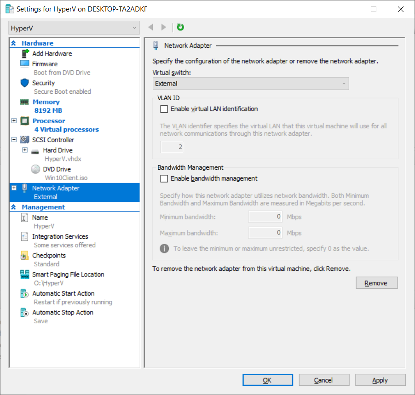Image resolution: width=415 pixels, height=395 pixels.
Task: Click the Automatic Stop Action icon
Action: (x=25, y=313)
